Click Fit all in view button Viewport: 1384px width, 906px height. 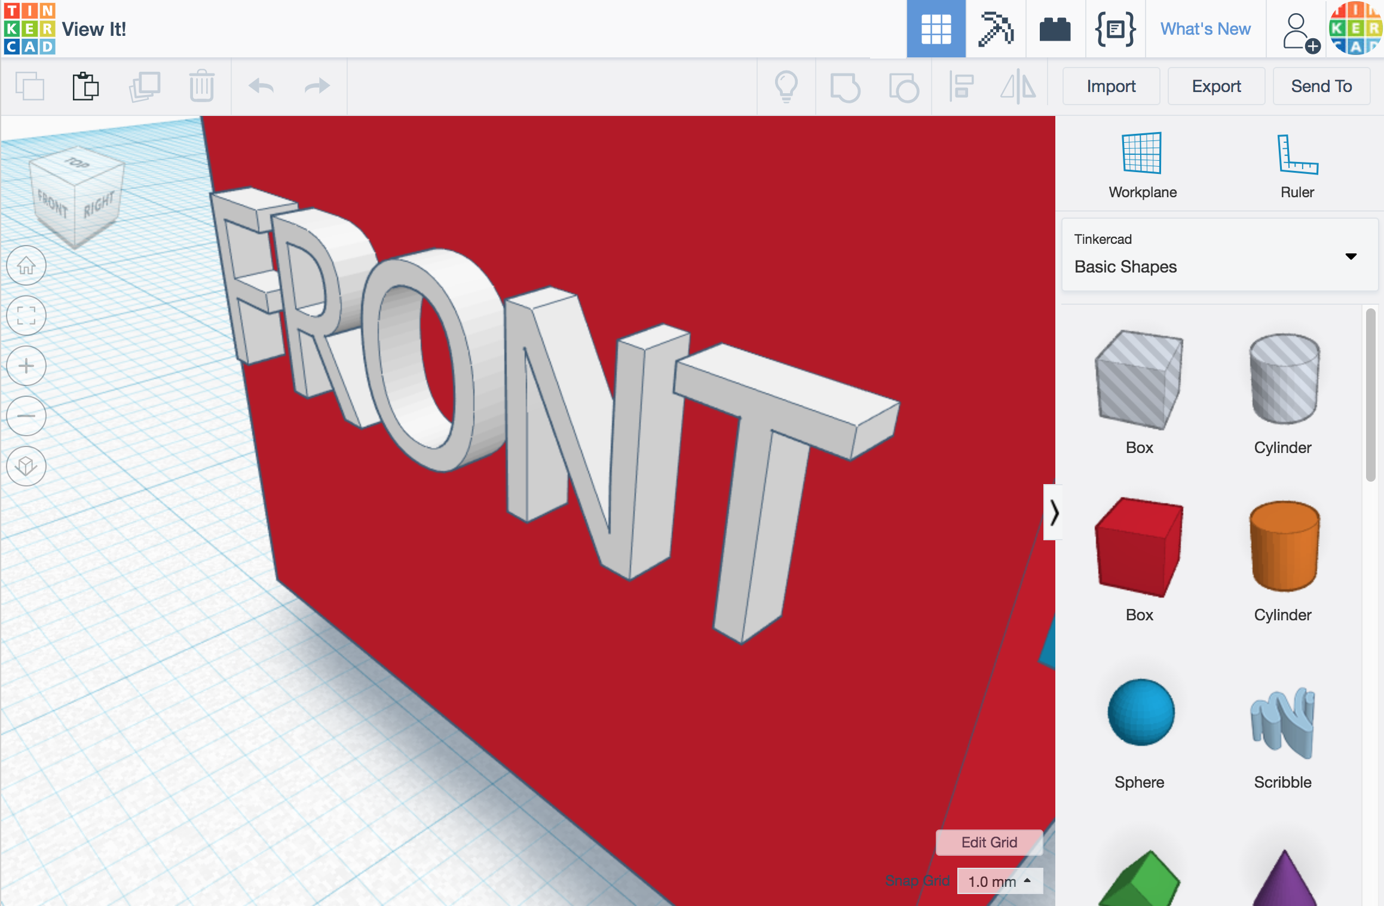[x=26, y=316]
